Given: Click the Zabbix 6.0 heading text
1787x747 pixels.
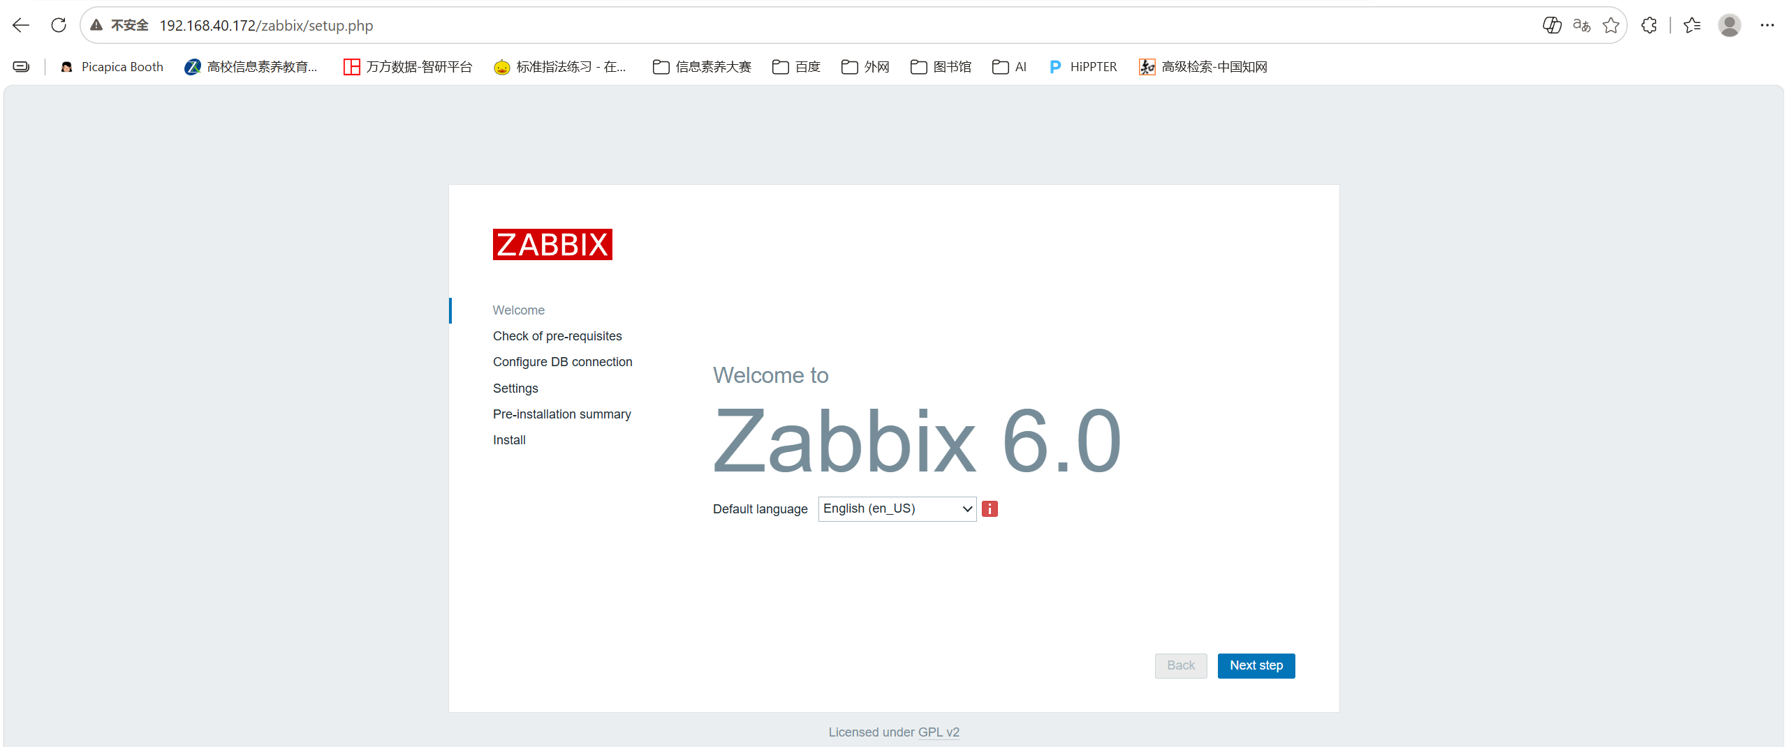Looking at the screenshot, I should [917, 441].
